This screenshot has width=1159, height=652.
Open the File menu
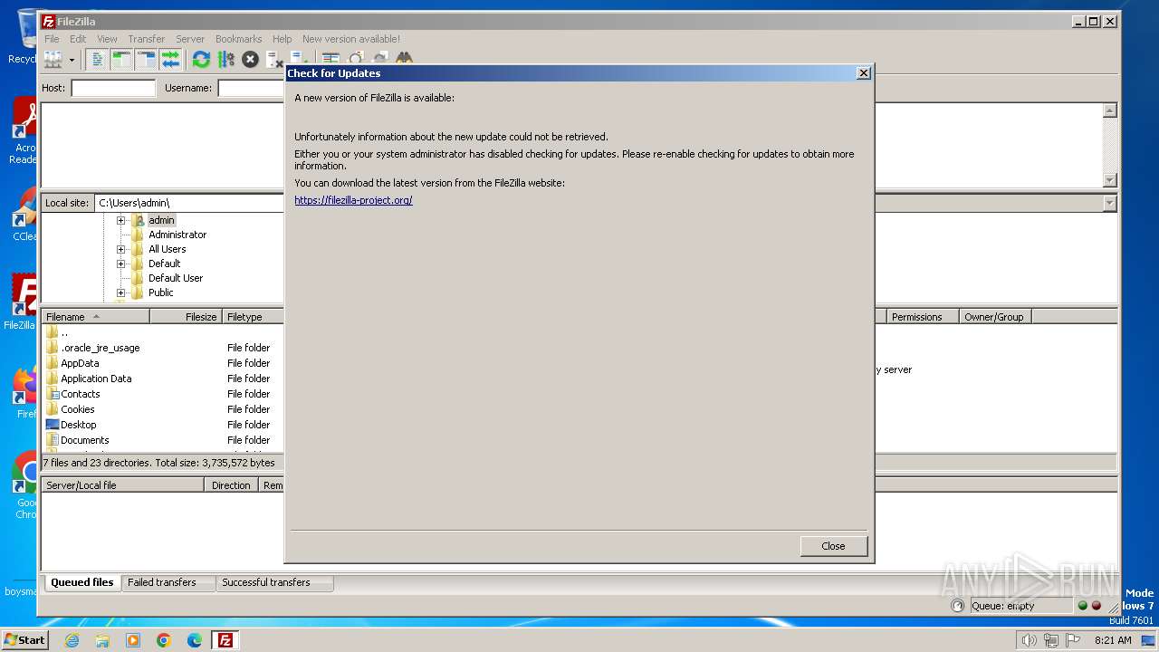[x=53, y=39]
